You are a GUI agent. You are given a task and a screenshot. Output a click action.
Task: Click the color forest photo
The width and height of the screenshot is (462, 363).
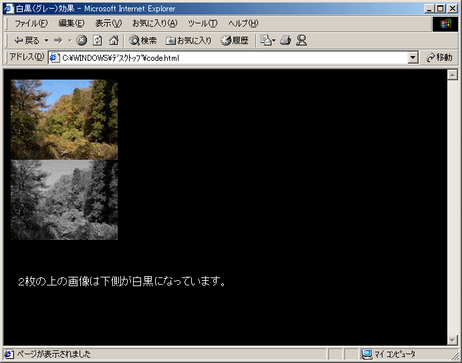pos(64,120)
